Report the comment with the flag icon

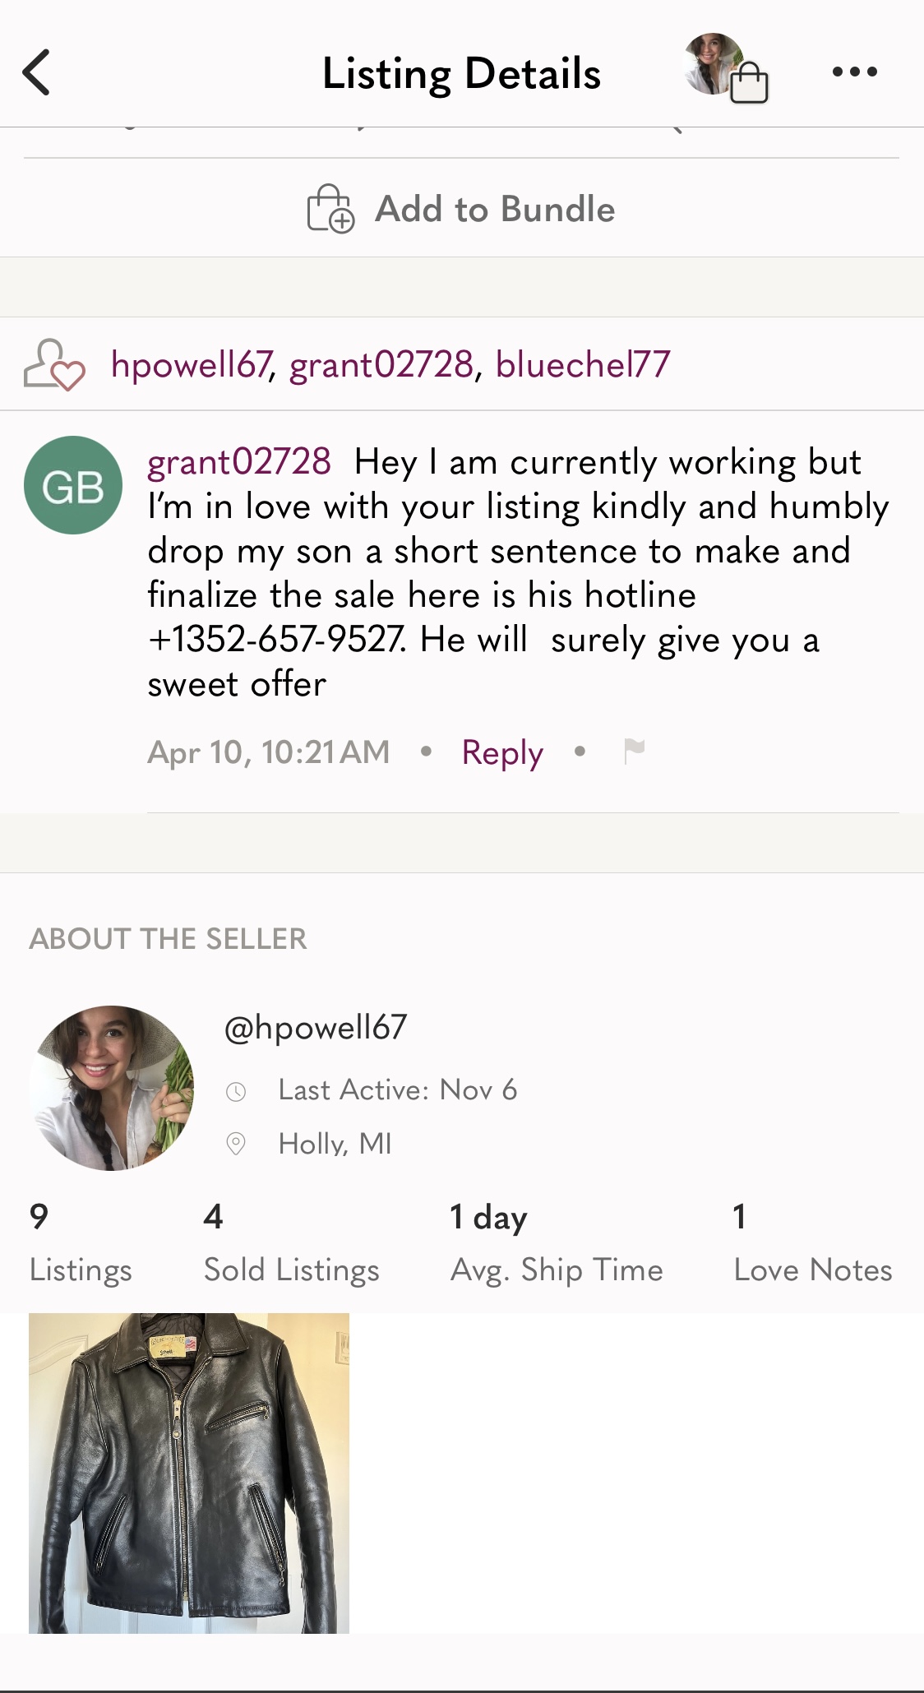(634, 751)
